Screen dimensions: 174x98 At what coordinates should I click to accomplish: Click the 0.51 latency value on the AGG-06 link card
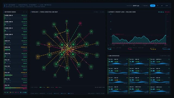coord(132,89)
